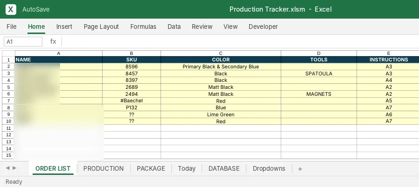Screen dimensions: 419x187
Task: Select SKU cell 2689
Action: [131, 87]
